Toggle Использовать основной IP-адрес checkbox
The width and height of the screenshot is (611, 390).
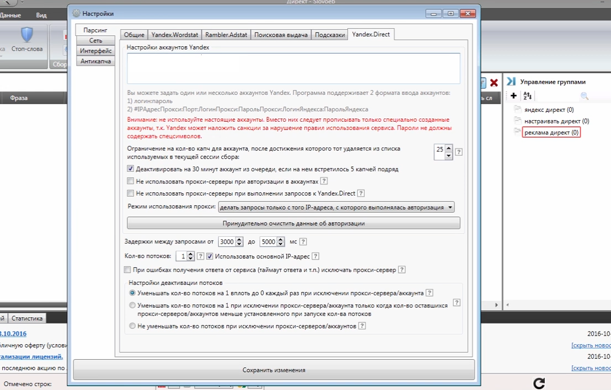click(x=210, y=256)
